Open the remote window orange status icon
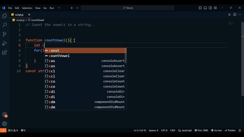This screenshot has width=244, height=137. tap(3, 130)
